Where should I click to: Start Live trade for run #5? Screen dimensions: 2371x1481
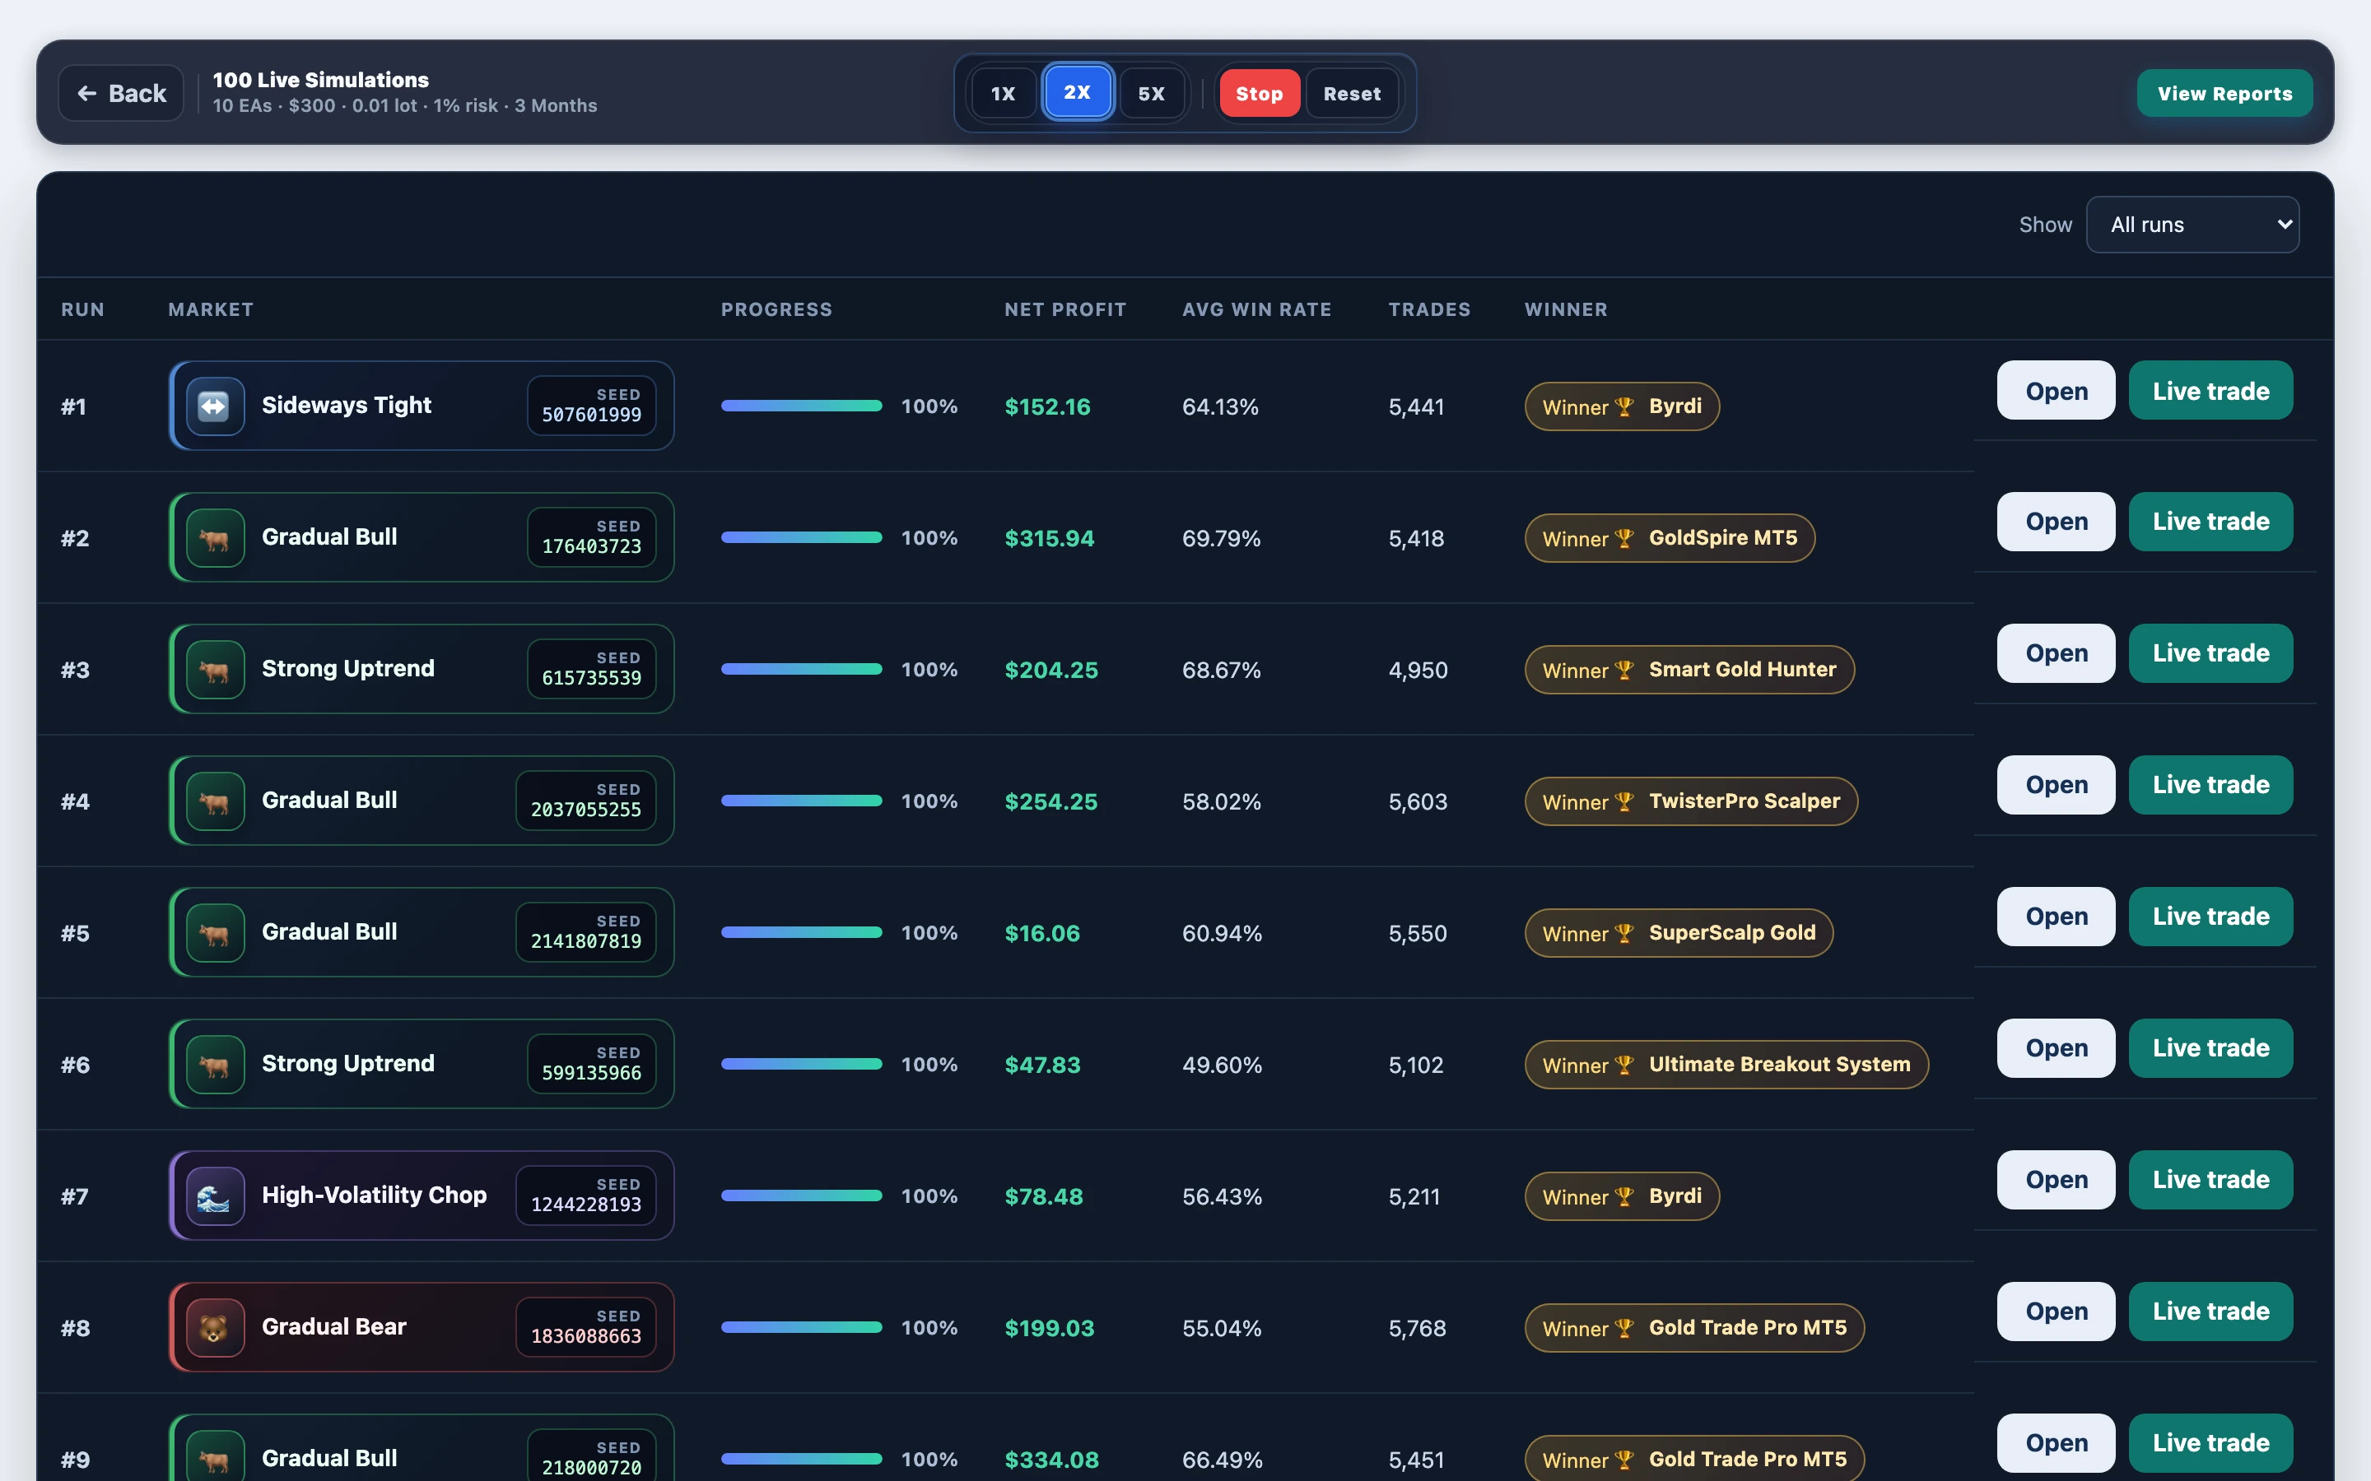pos(2210,917)
